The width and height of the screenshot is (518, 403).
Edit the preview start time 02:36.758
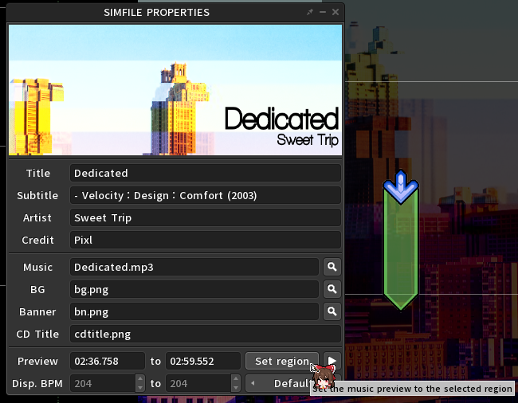[x=108, y=361]
